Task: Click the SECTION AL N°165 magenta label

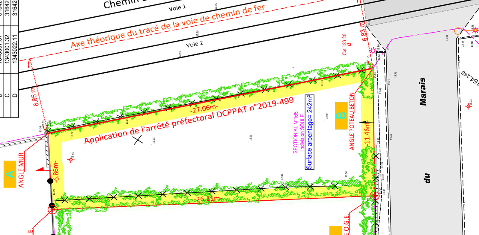Action: 296,132
